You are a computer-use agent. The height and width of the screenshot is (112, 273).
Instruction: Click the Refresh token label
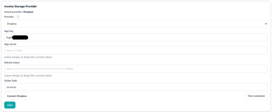[12, 62]
